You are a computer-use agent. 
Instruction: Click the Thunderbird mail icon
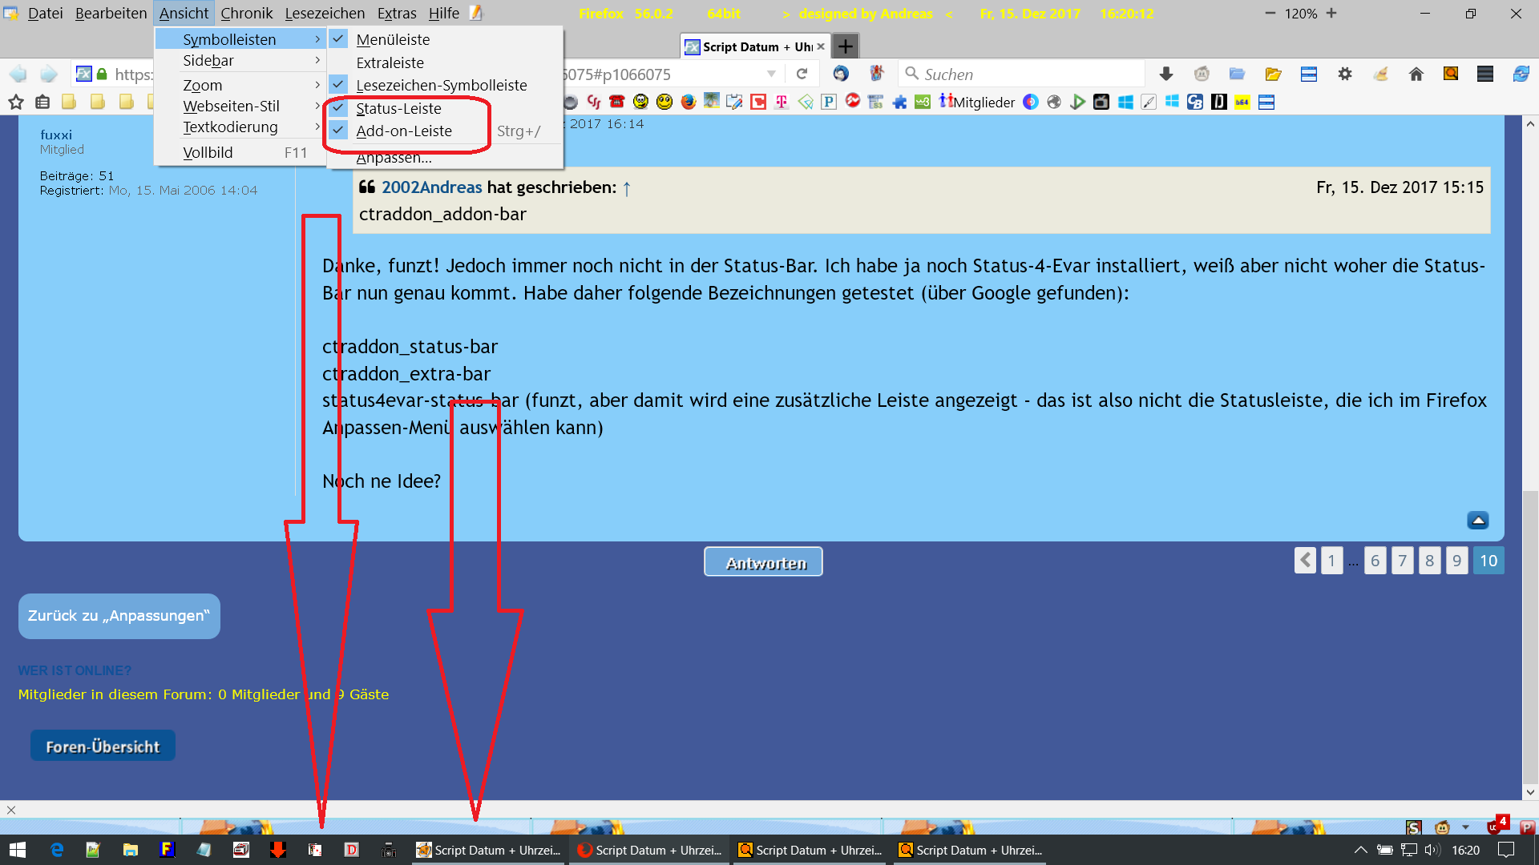point(841,74)
